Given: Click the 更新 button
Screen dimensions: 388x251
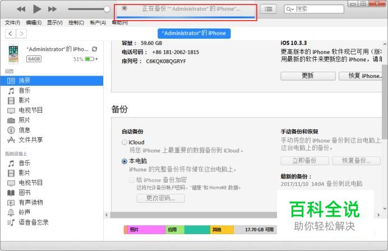Looking at the screenshot, I should (x=308, y=76).
